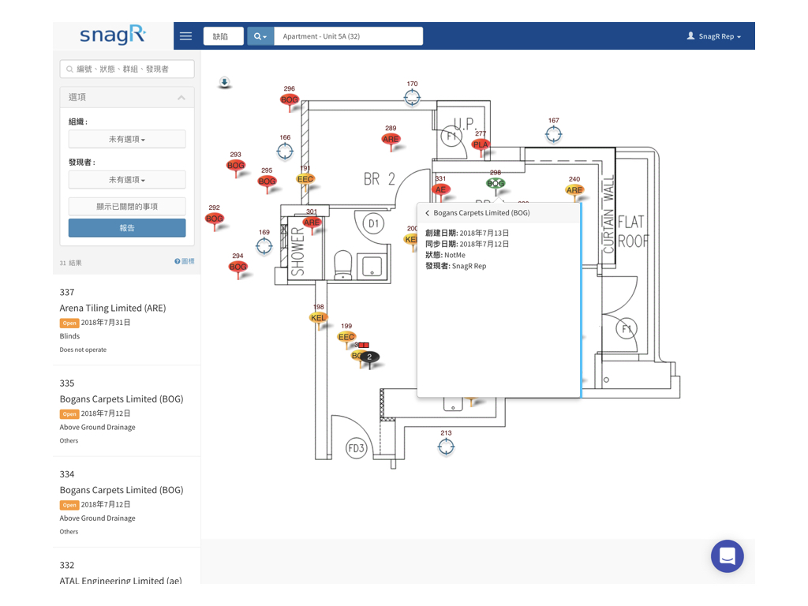Viewport: 808px width, 606px height.
Task: Open the chat support bubble
Action: 727,556
